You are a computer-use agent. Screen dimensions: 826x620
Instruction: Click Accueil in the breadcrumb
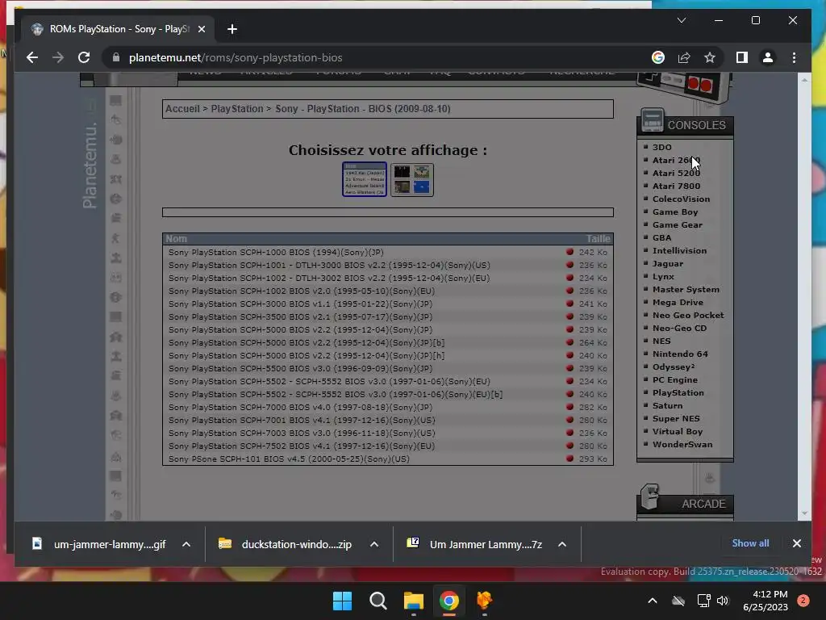(182, 109)
